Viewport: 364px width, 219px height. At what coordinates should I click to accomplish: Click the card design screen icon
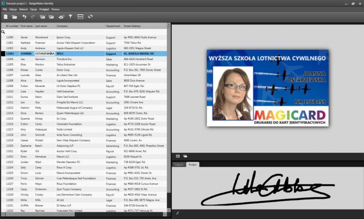(x=81, y=17)
